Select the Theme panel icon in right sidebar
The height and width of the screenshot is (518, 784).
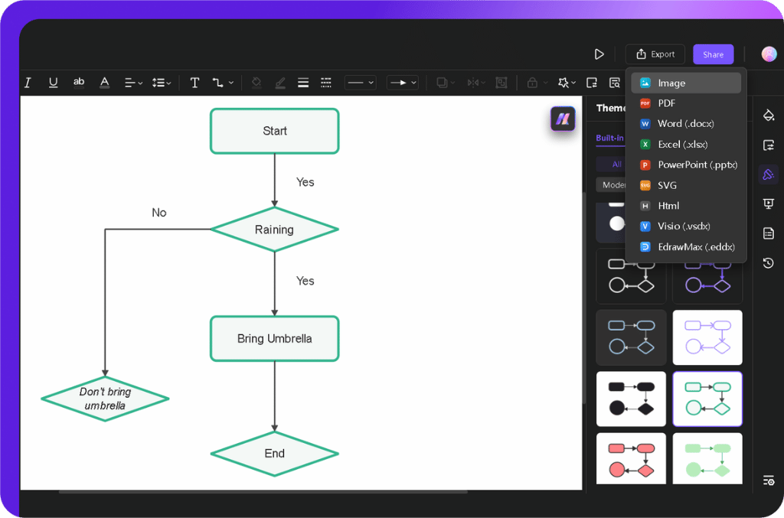768,174
